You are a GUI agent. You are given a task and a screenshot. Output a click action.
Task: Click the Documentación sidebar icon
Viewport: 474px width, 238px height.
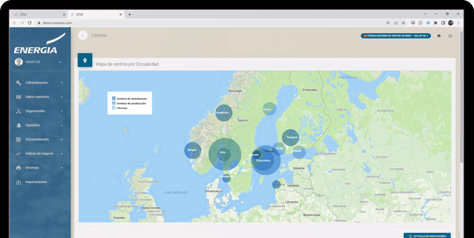(x=19, y=139)
